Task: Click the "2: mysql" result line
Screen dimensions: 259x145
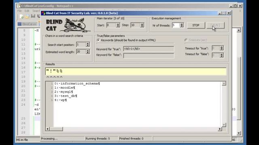Action: (x=64, y=92)
